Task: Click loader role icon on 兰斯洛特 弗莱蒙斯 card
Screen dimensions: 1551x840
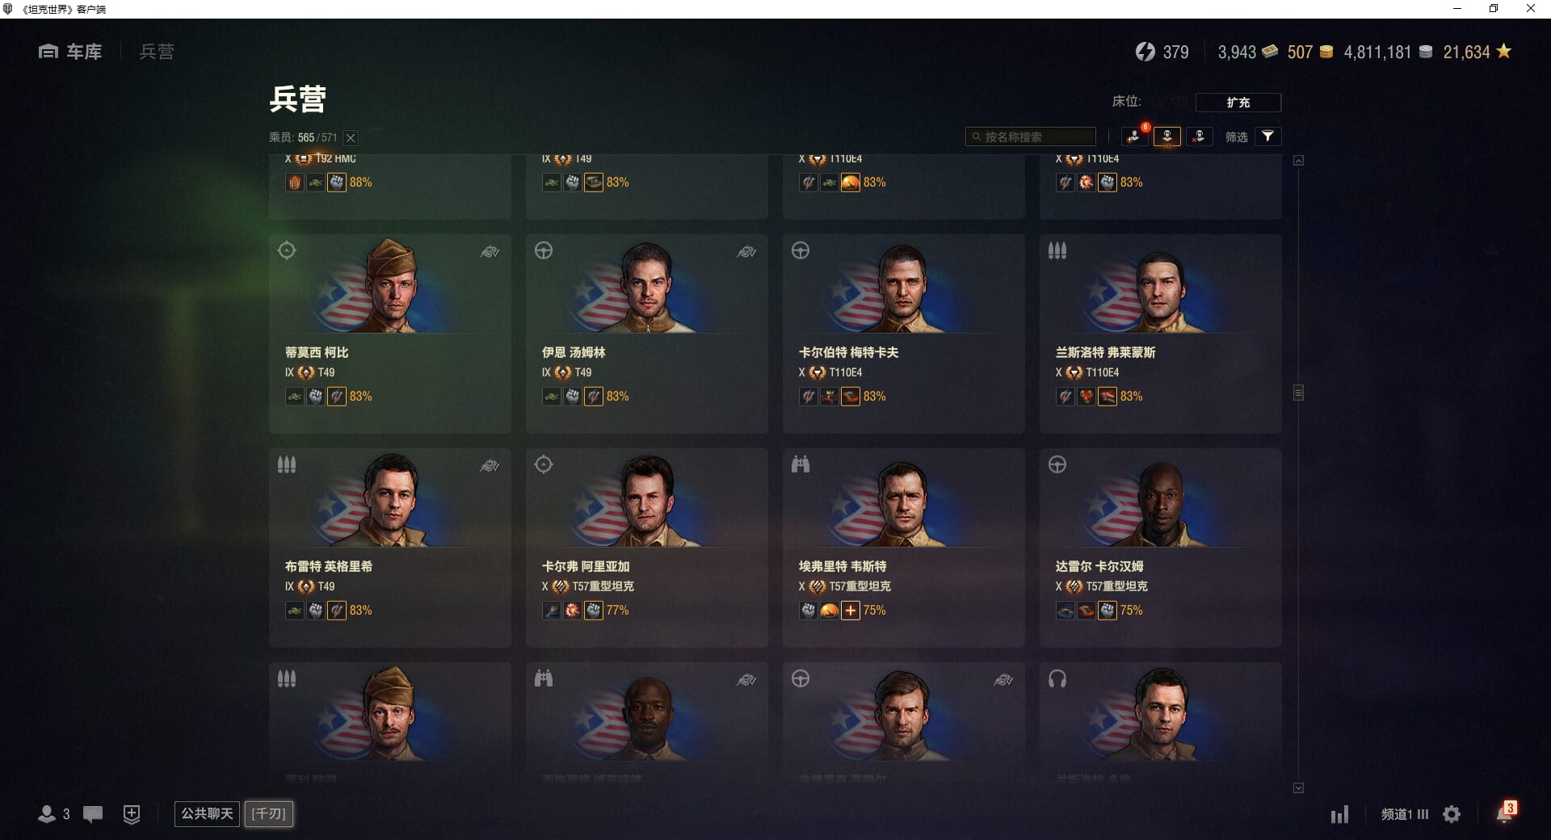Action: [1057, 250]
